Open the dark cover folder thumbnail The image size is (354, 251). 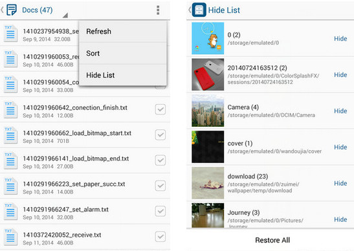(x=208, y=147)
